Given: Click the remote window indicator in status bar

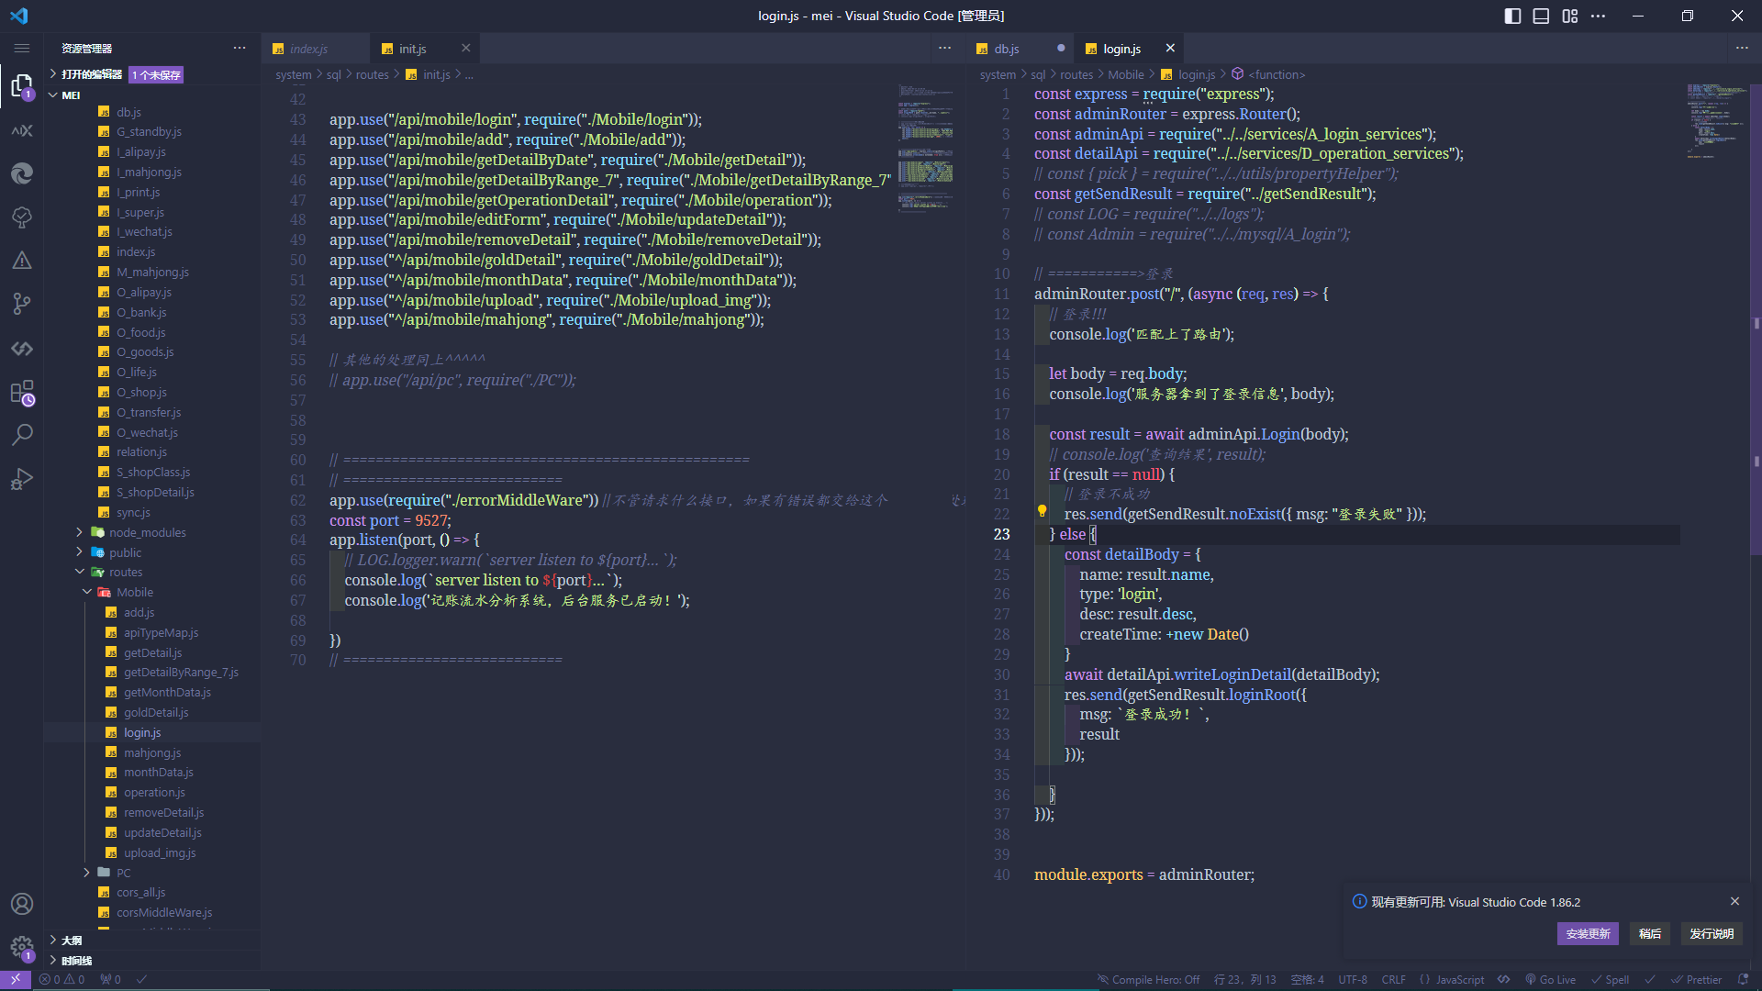Looking at the screenshot, I should click(x=16, y=979).
